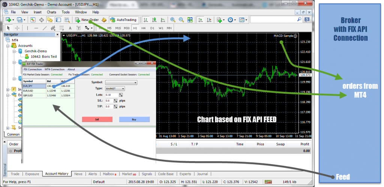Image resolution: width=384 pixels, height=187 pixels.
Task: Switch chart to candlesticks
Action: tap(154, 20)
